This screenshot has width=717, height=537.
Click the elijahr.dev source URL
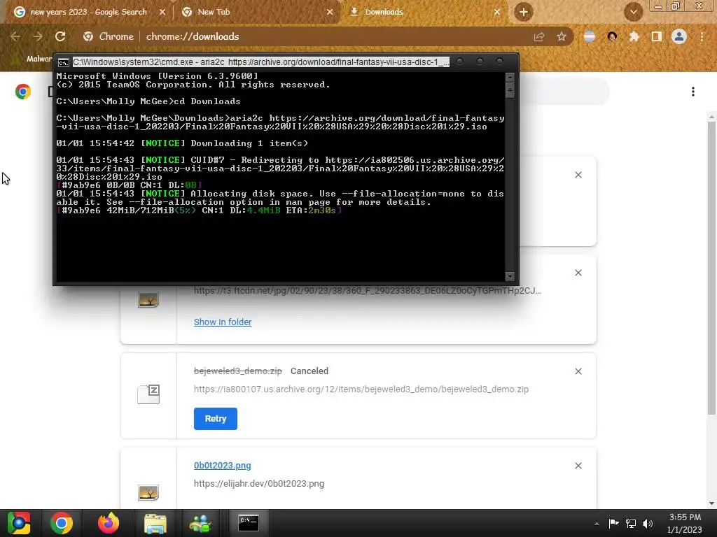259,484
